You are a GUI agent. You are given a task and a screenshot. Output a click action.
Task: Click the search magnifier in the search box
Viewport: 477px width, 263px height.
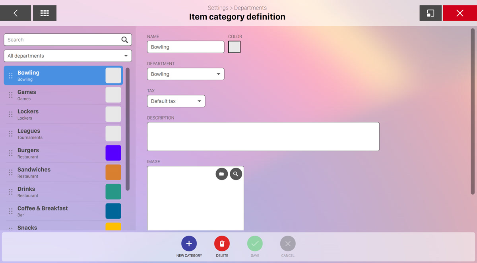(124, 40)
